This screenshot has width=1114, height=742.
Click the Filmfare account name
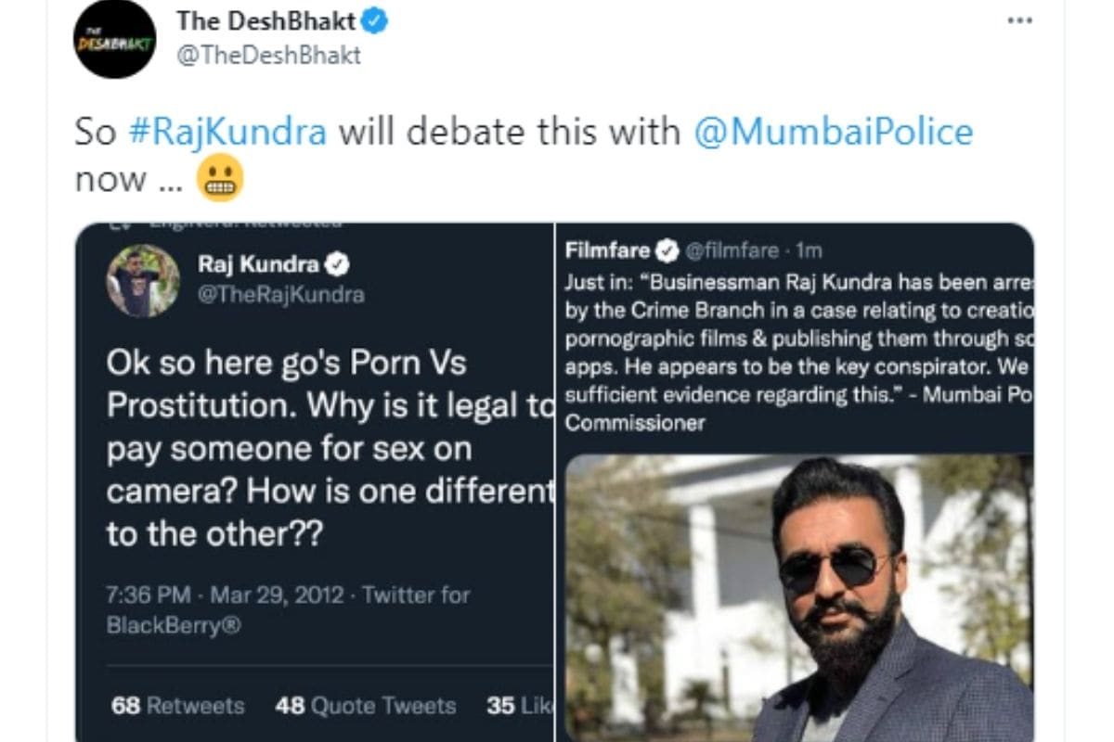[x=608, y=250]
